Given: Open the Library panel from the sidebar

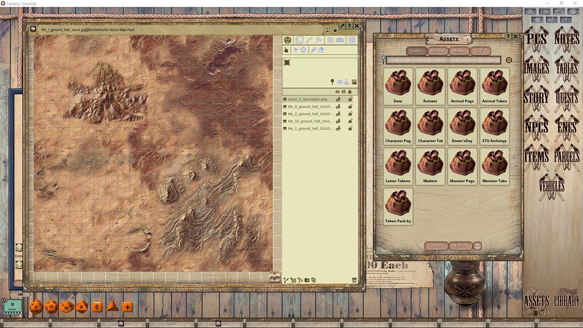Looking at the screenshot, I should (x=568, y=301).
